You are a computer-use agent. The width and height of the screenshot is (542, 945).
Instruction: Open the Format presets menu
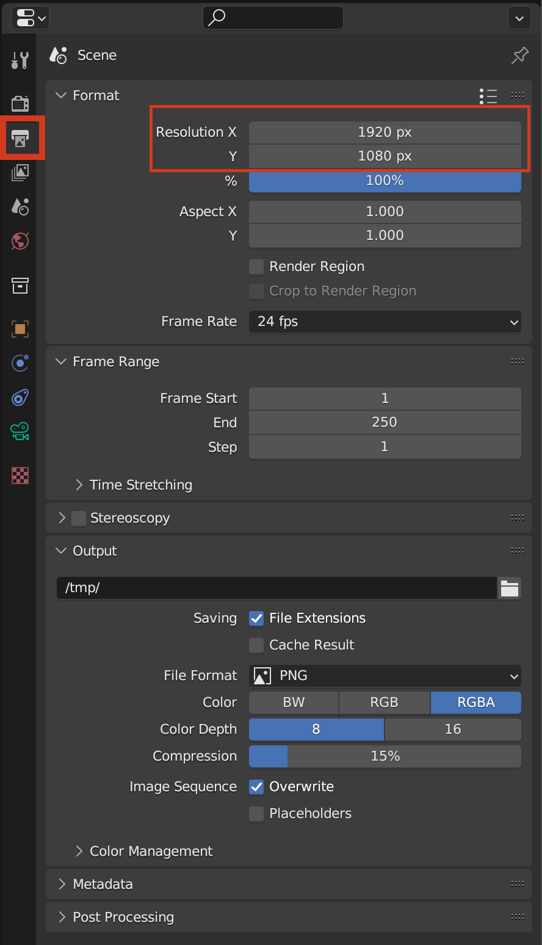click(x=488, y=95)
